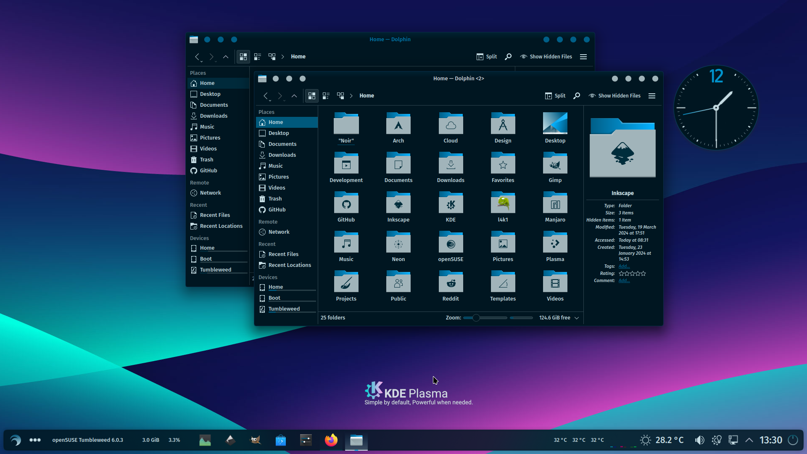The width and height of the screenshot is (807, 454).
Task: Expand free space info dropdown arrow
Action: click(x=577, y=318)
